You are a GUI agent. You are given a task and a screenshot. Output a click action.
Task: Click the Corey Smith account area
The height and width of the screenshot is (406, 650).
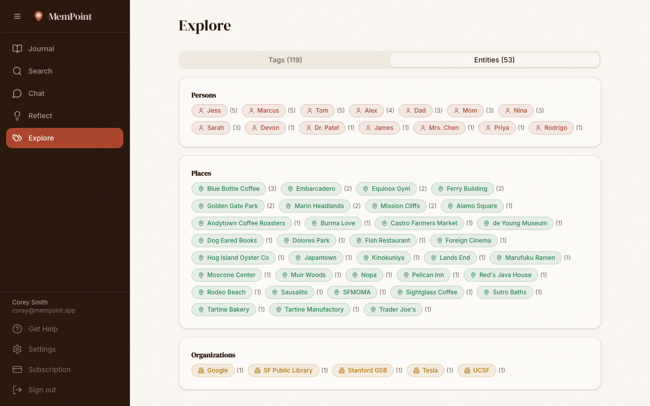(44, 306)
